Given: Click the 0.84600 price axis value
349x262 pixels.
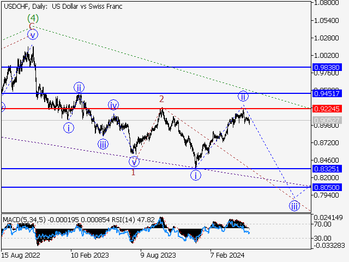Looking at the screenshot, I should [326, 160].
